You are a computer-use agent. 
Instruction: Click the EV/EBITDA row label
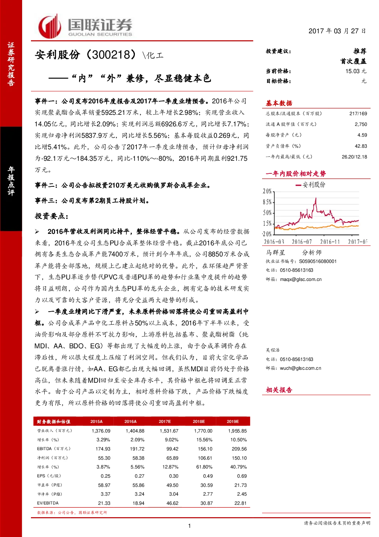(48, 503)
